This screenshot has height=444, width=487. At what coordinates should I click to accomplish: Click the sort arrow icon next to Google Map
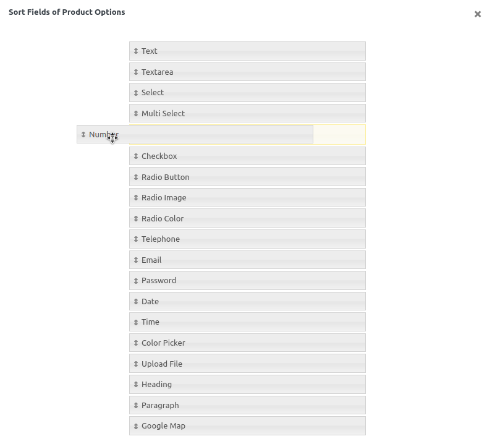[x=136, y=426]
